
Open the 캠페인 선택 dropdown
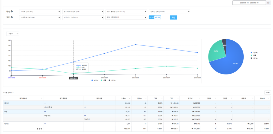pyautogui.click(x=169, y=12)
